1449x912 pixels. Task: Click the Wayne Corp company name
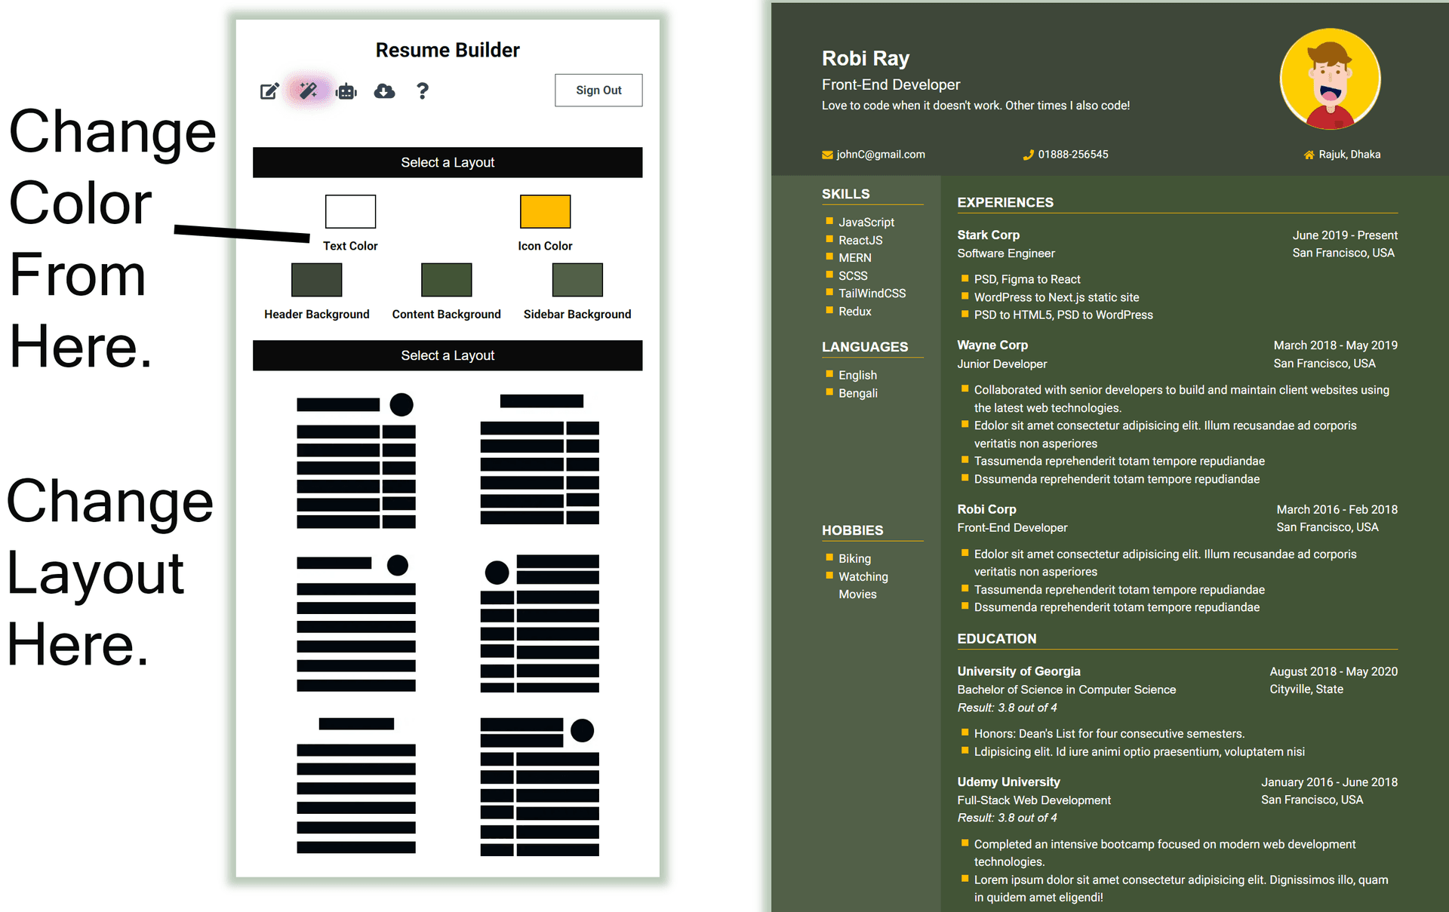992,345
